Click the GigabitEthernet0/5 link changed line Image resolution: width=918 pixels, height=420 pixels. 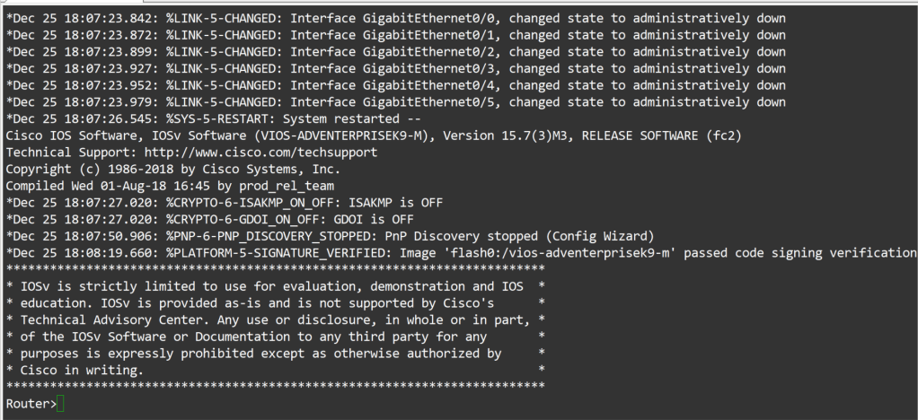click(x=395, y=102)
